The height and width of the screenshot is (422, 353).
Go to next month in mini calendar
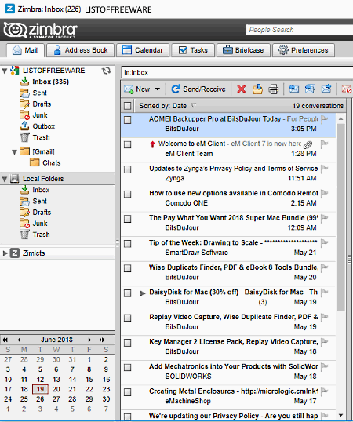tap(89, 340)
